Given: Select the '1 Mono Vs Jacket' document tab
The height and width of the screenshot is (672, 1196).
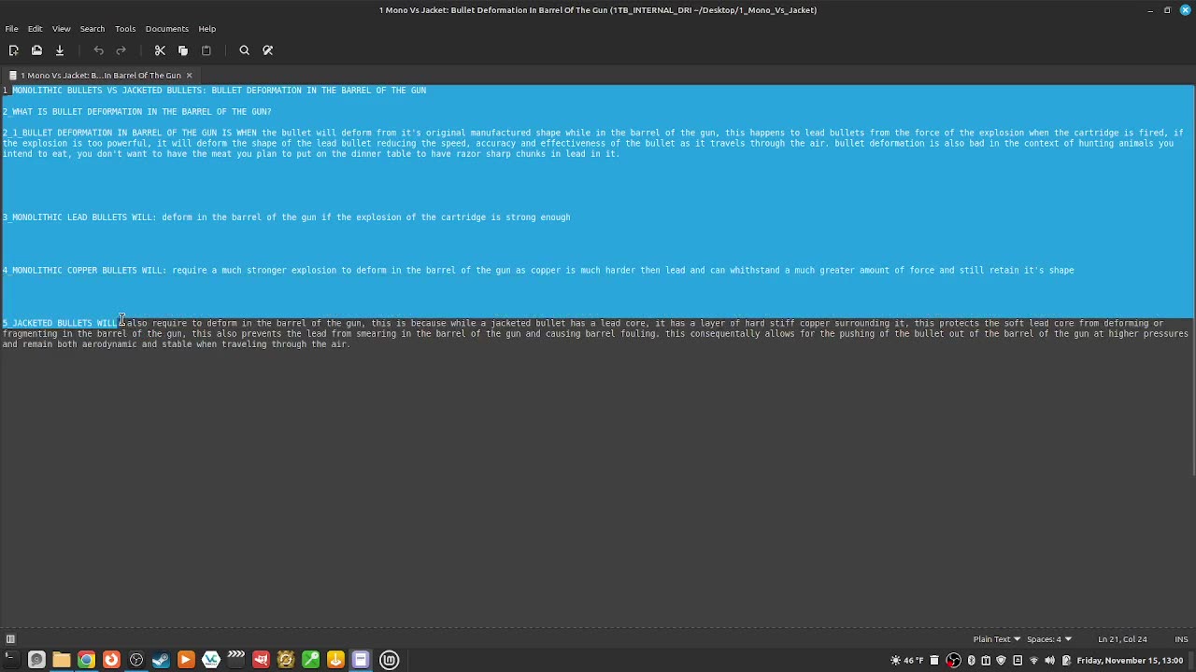Looking at the screenshot, I should (x=101, y=76).
